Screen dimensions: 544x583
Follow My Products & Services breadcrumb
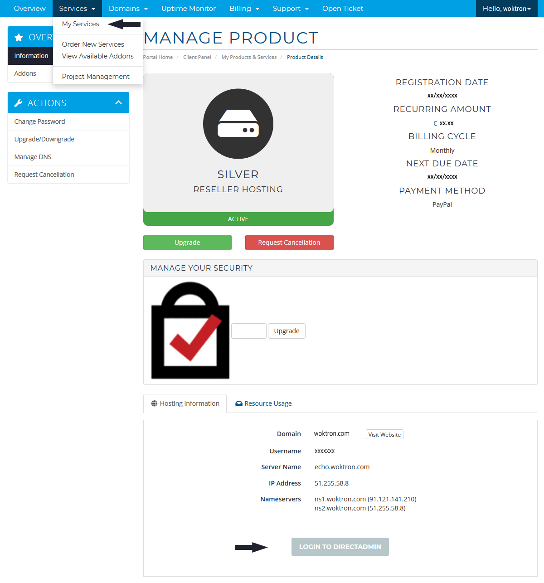pos(249,57)
